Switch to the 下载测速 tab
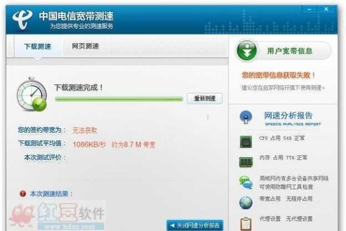 click(37, 47)
